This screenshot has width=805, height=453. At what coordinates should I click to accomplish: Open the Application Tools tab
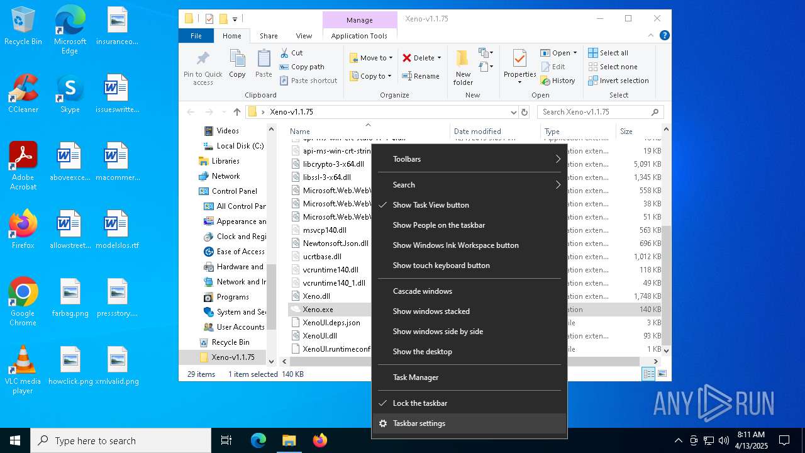click(x=359, y=36)
